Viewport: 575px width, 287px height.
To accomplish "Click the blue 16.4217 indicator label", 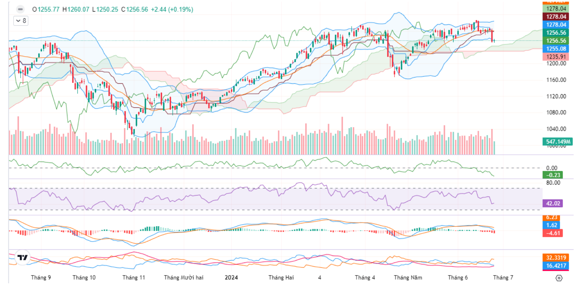I will pos(556,266).
